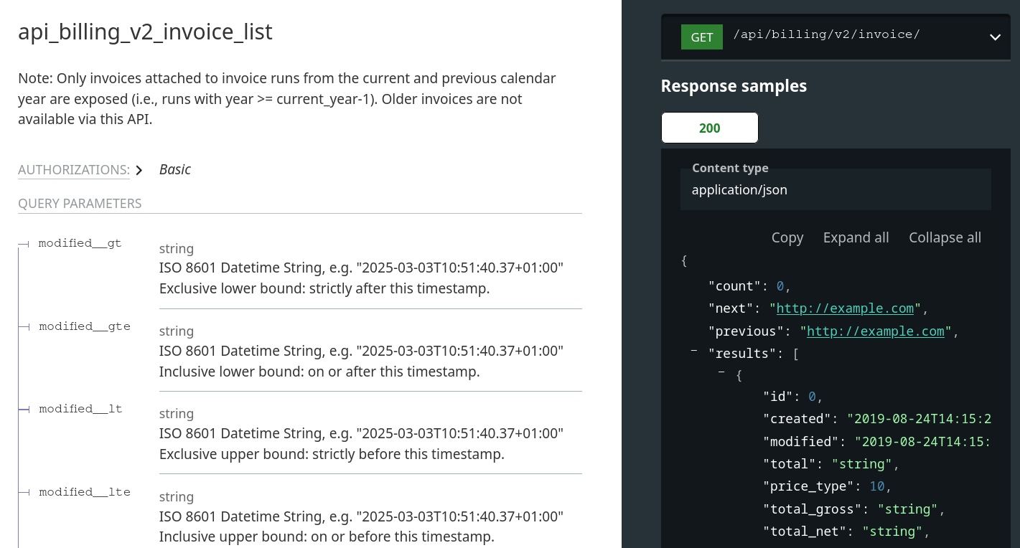Click the Basic authorization label
The width and height of the screenshot is (1020, 548).
coord(175,169)
